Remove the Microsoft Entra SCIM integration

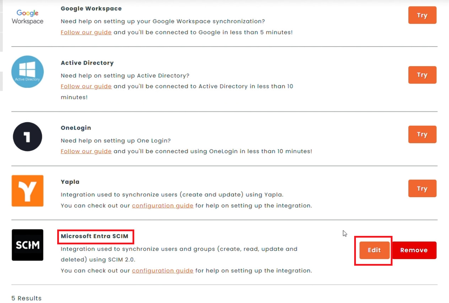pyautogui.click(x=414, y=250)
